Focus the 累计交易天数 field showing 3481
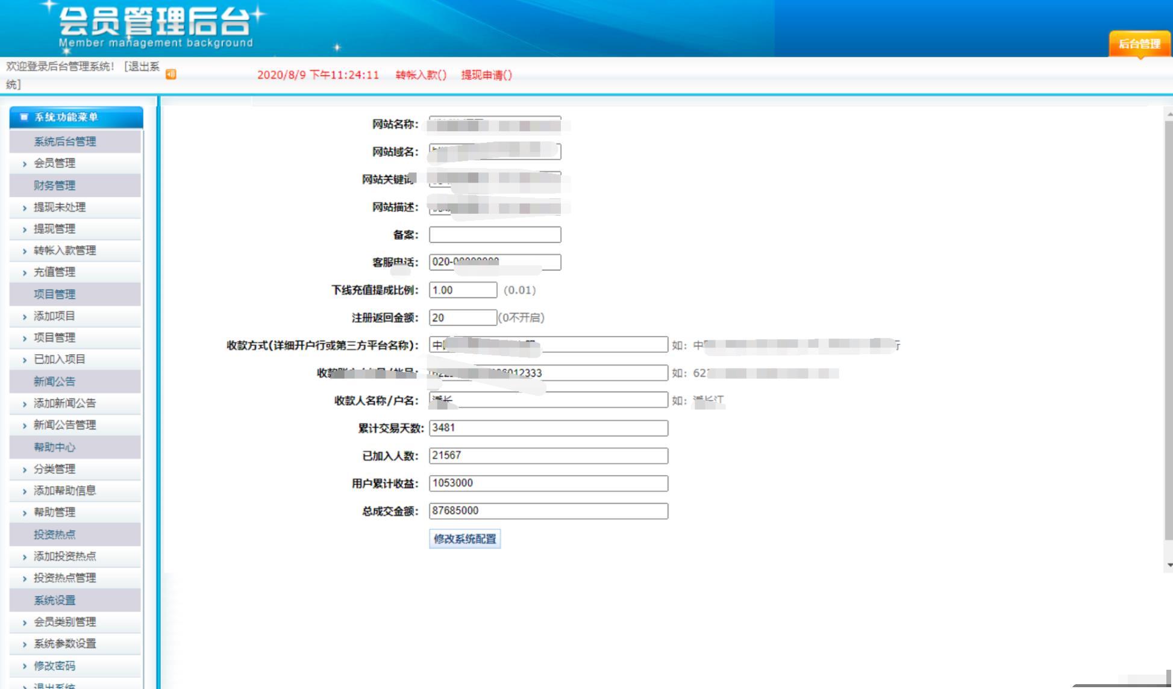This screenshot has width=1173, height=689. pyautogui.click(x=549, y=428)
